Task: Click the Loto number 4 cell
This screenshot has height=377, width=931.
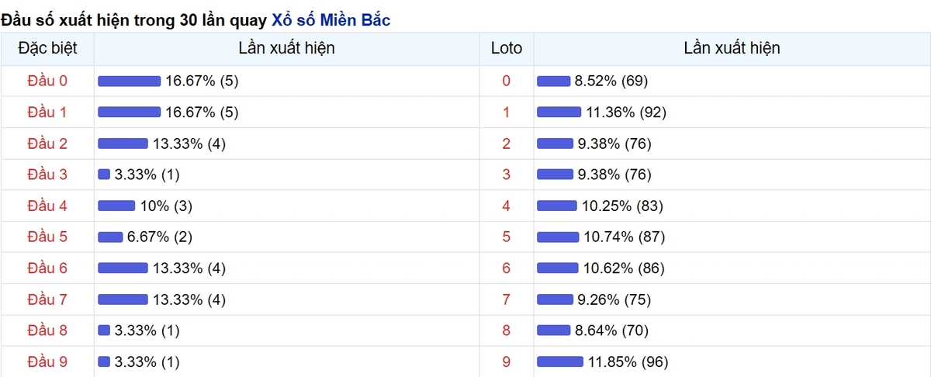Action: coord(507,206)
